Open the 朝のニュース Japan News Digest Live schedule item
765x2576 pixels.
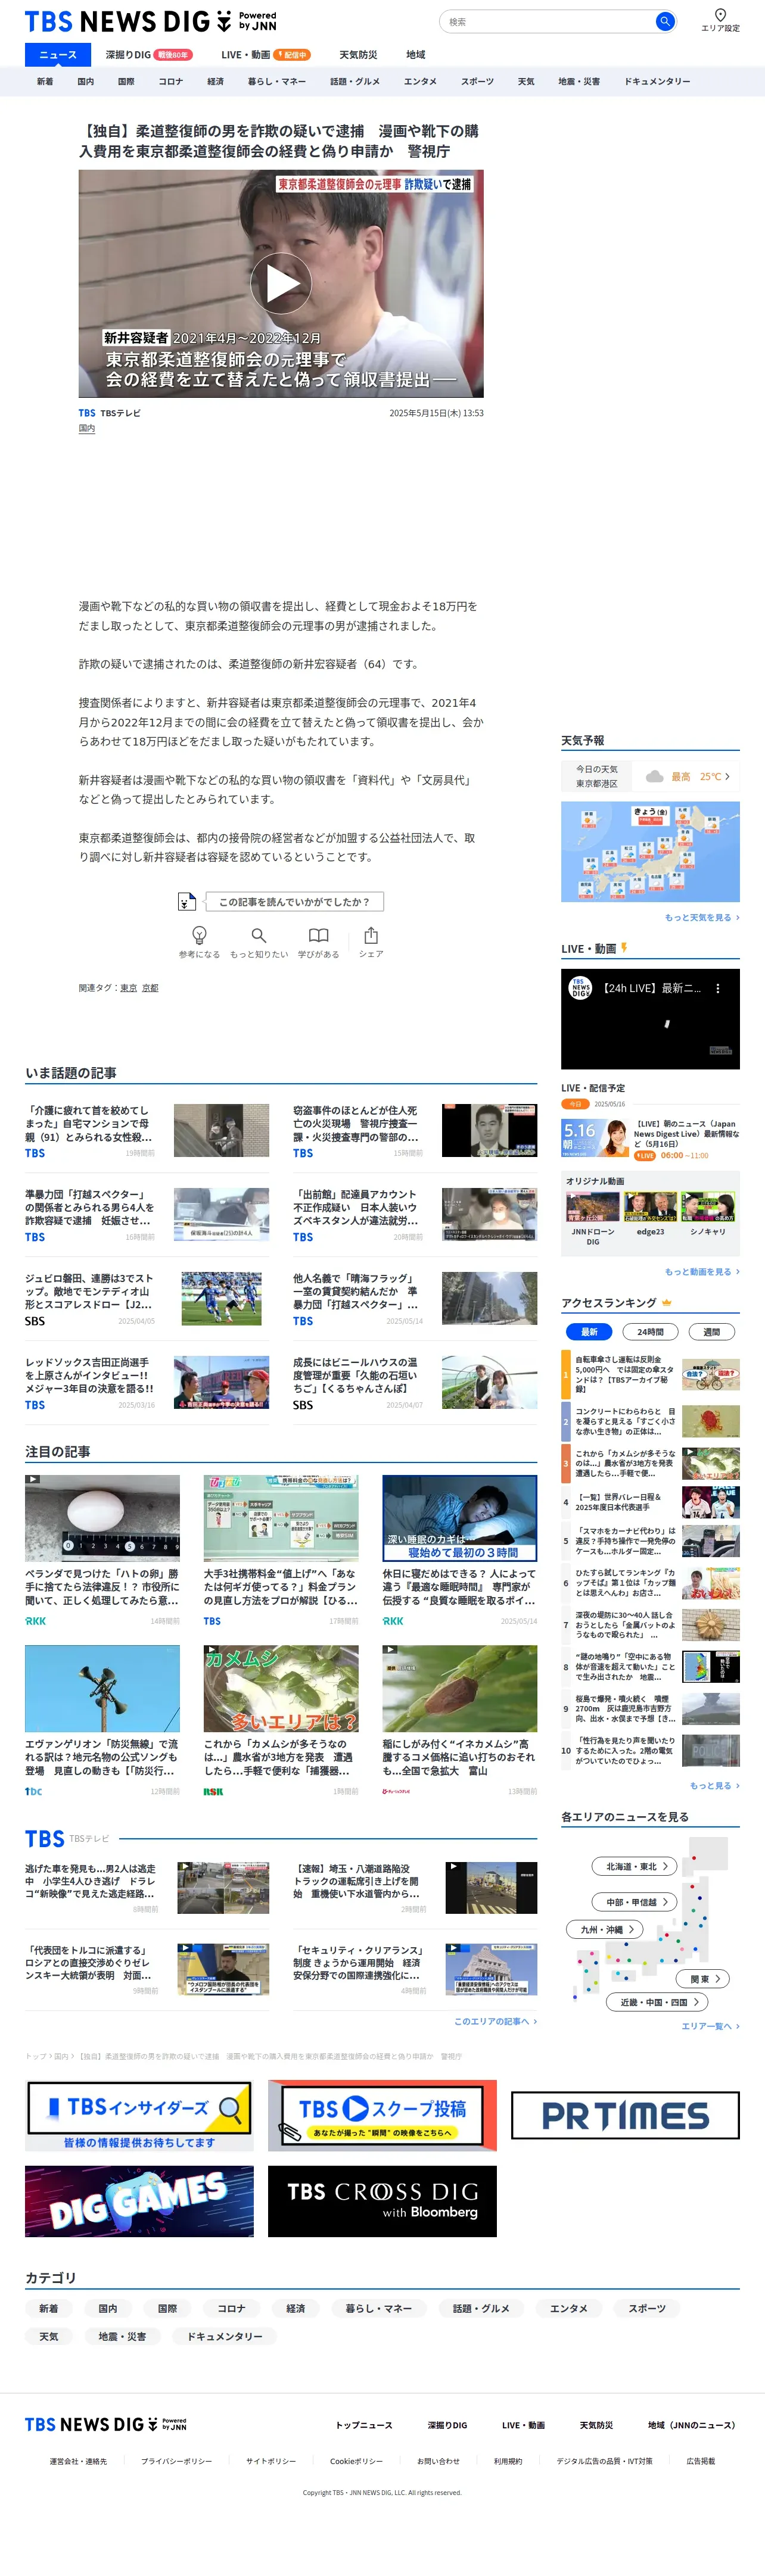pos(650,1139)
